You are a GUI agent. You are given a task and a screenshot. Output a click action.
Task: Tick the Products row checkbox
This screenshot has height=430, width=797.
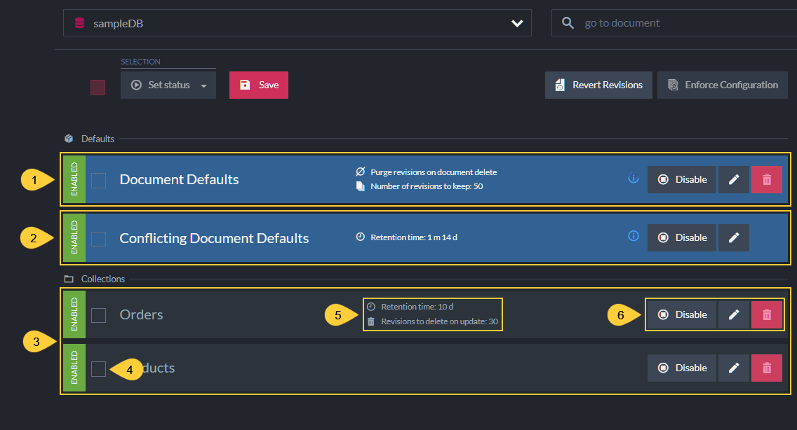[x=99, y=369]
